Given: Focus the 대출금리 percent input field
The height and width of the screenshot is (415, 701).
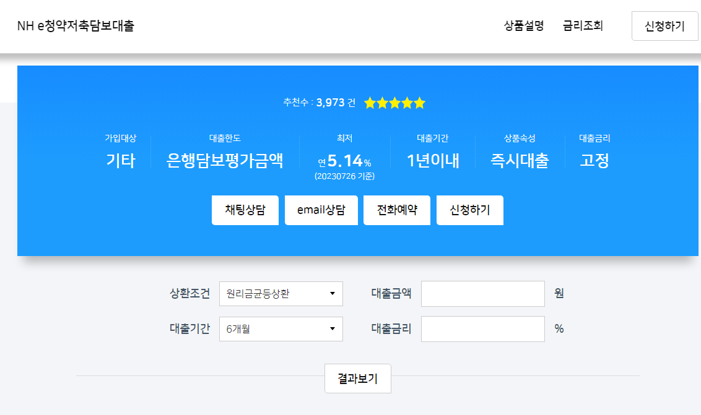Looking at the screenshot, I should (x=483, y=329).
